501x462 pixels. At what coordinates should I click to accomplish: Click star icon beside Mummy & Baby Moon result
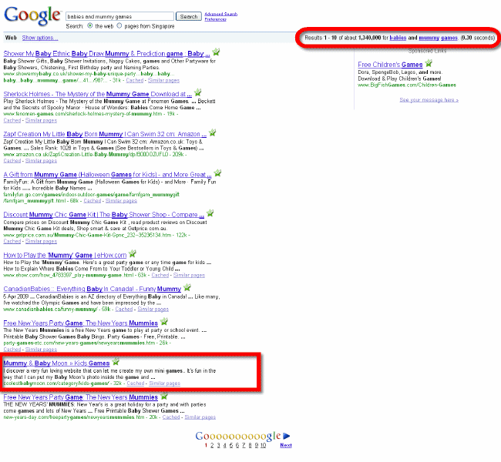[x=116, y=362]
